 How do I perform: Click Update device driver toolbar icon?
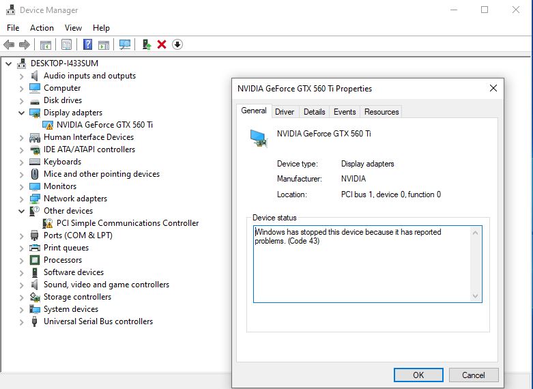[x=147, y=44]
